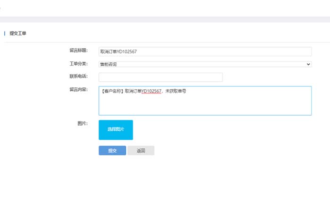Submit the form with 提交 button

(112, 151)
